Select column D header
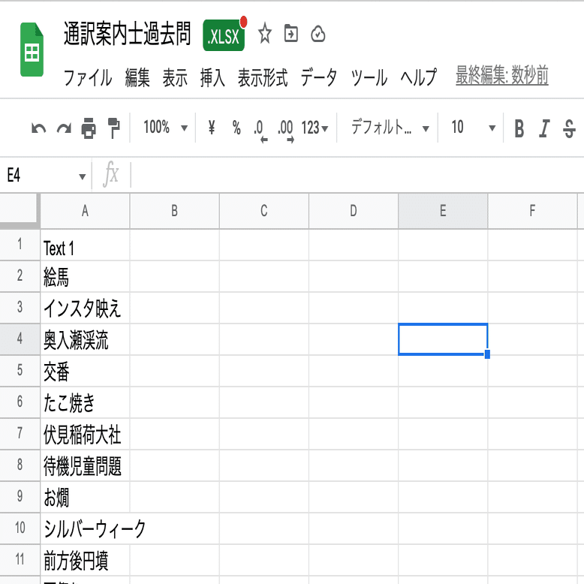The width and height of the screenshot is (584, 584). coord(354,211)
